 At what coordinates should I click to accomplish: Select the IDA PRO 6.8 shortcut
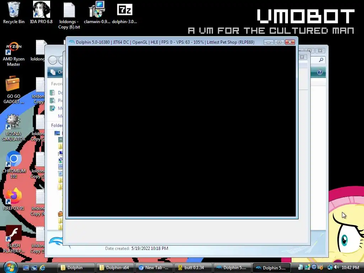tap(41, 12)
